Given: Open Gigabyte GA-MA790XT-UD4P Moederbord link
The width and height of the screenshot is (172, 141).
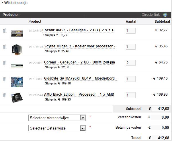Looking at the screenshot, I should coord(81,78).
